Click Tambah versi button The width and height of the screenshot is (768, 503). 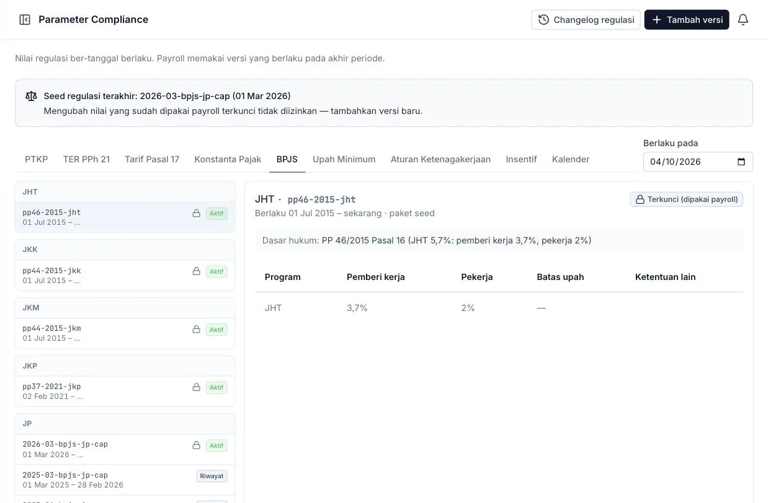(x=687, y=20)
